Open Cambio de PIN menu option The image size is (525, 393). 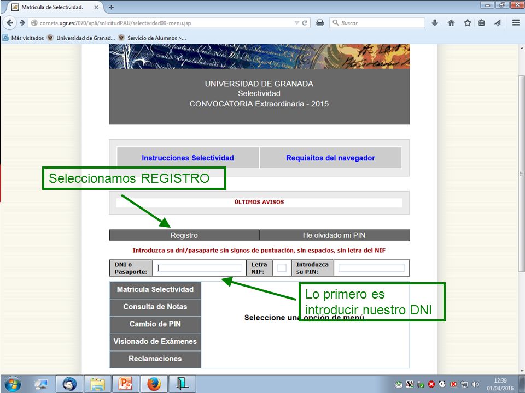tap(155, 324)
